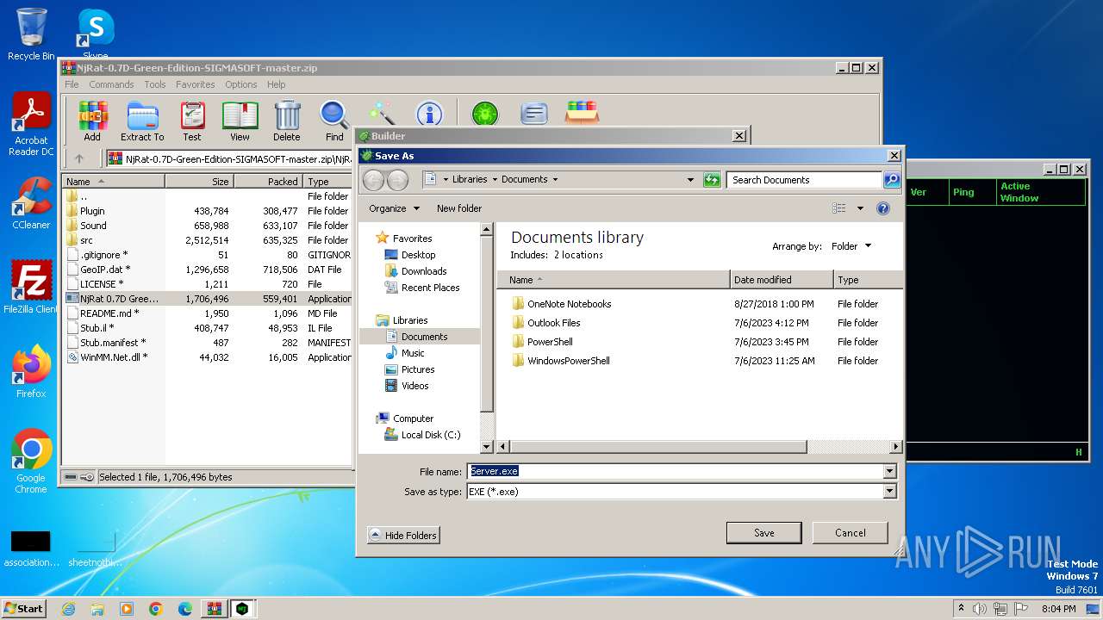Click the arrow after Documents breadcrumb
This screenshot has width=1103, height=620.
coord(555,180)
